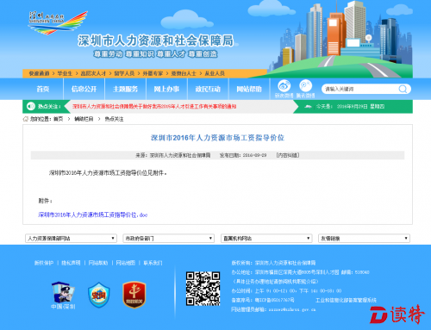431x330 pixels.
Task: Click the blue shield 安网 icon
Action: pyautogui.click(x=98, y=295)
